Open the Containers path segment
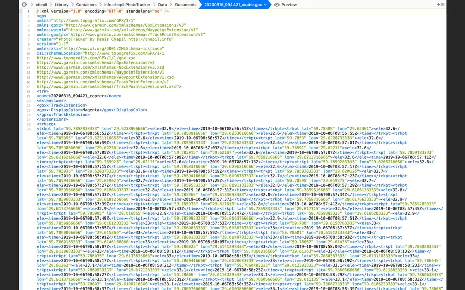 [86, 5]
